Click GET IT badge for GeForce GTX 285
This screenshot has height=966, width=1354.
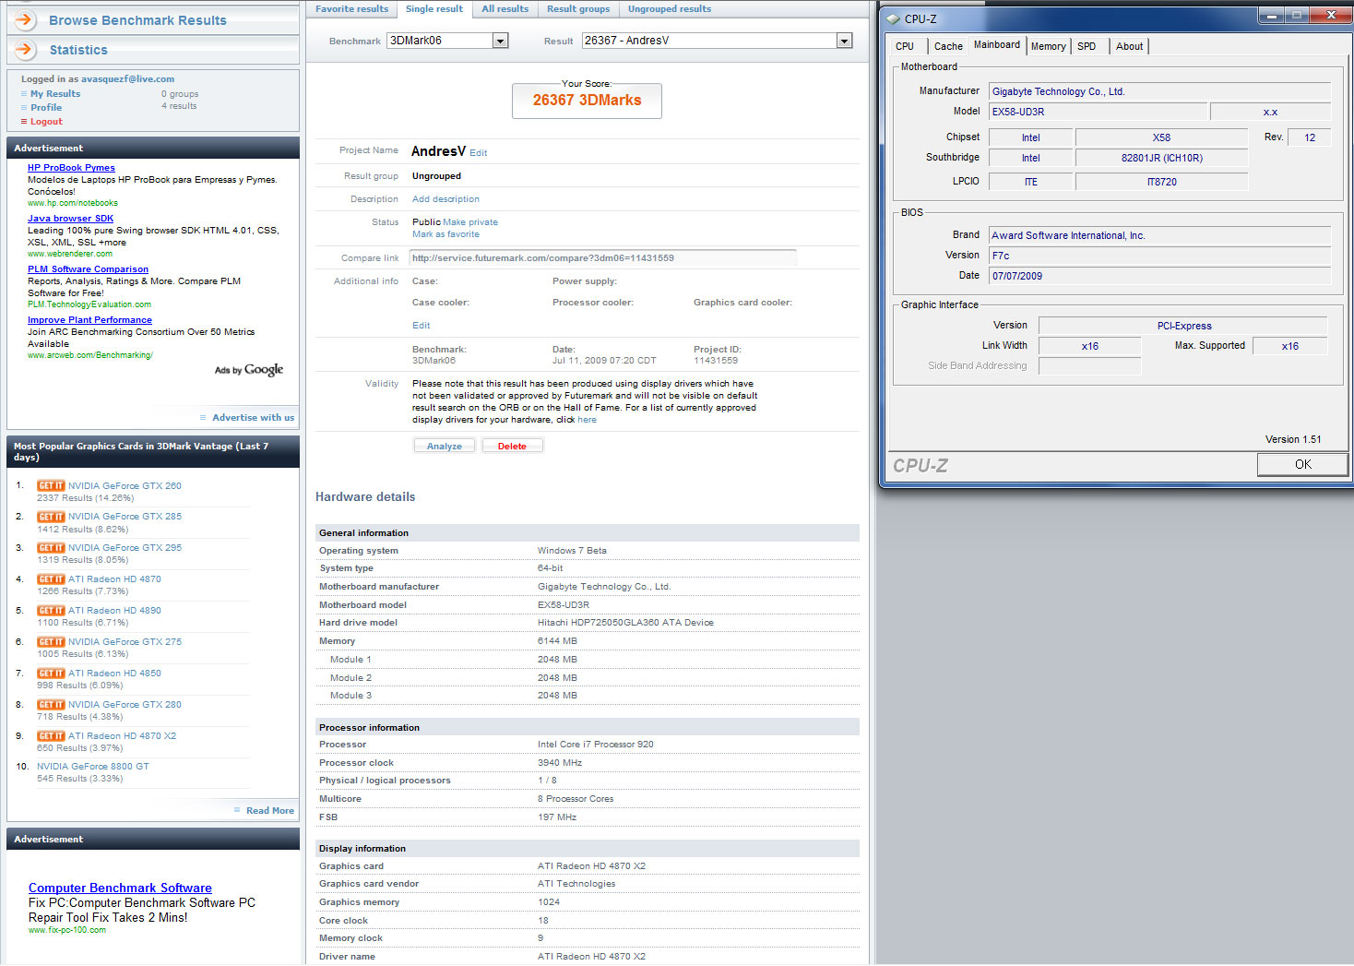pos(51,517)
